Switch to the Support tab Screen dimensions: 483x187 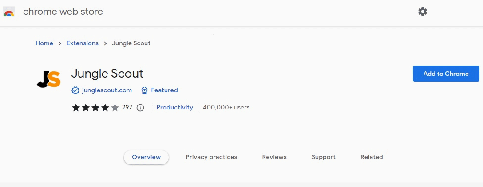[323, 157]
